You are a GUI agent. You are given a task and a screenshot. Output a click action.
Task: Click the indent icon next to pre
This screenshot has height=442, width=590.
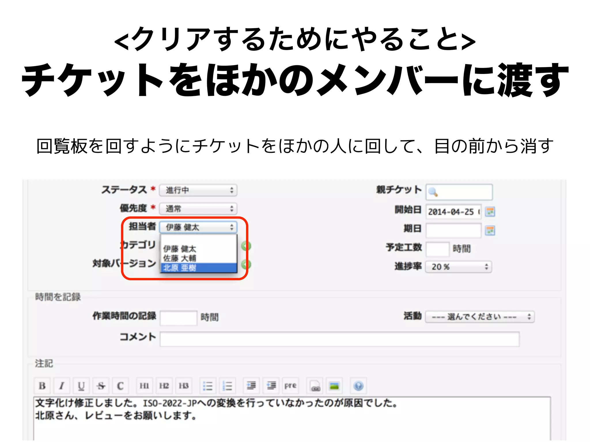point(271,386)
